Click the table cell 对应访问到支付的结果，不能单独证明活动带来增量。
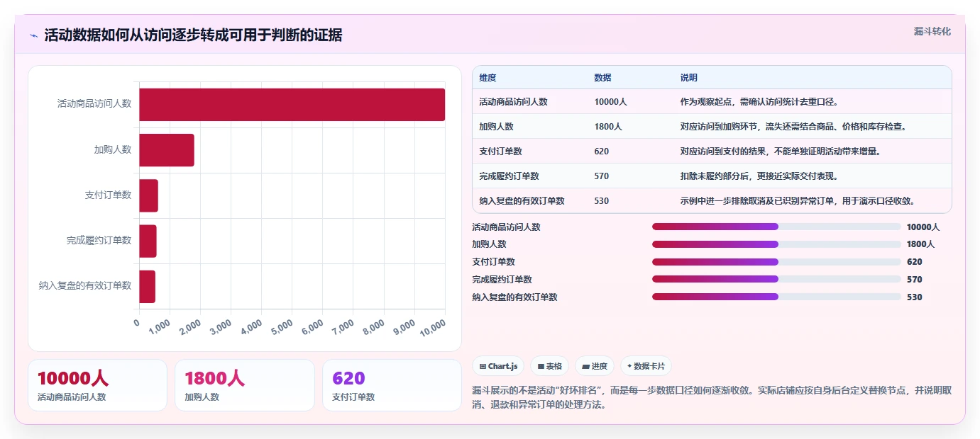Viewport: 980px width, 439px height. [780, 151]
